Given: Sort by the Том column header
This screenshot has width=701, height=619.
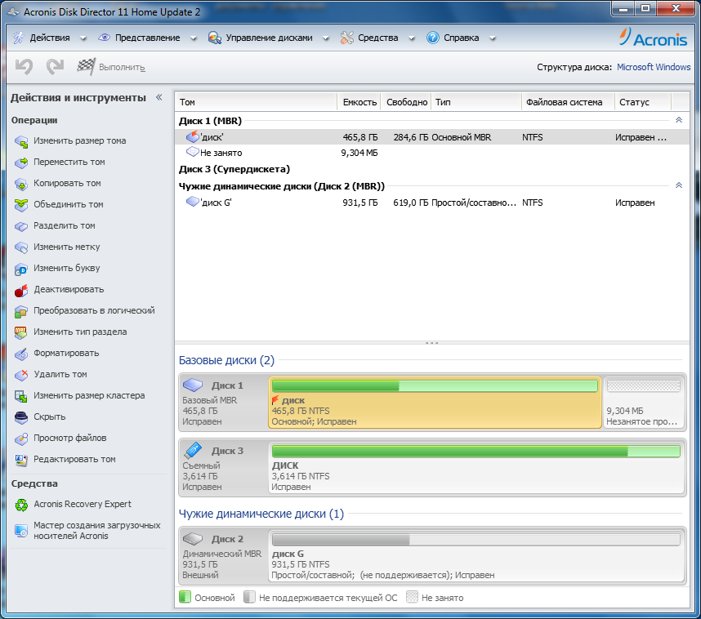Looking at the screenshot, I should [x=257, y=102].
